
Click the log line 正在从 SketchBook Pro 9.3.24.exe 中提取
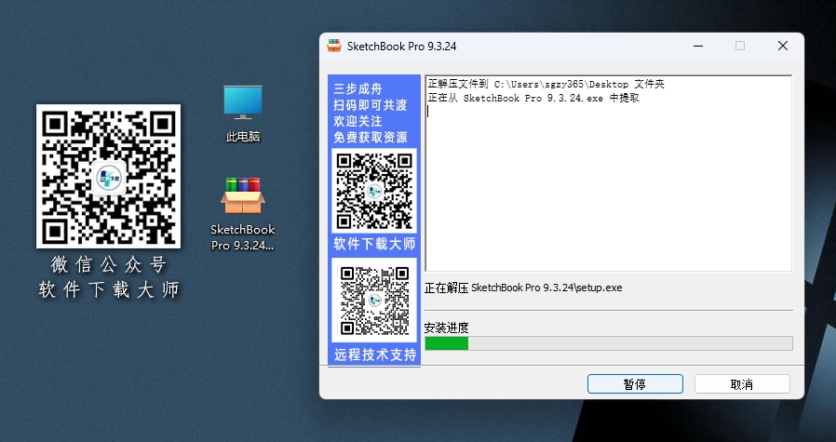(x=533, y=98)
